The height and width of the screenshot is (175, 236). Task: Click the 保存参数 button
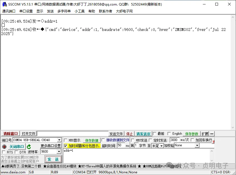192,134
